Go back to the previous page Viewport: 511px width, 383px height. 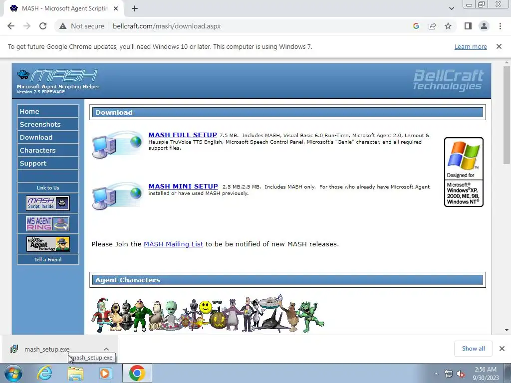(x=11, y=26)
